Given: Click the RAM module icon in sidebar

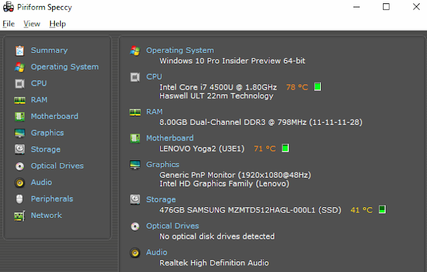Looking at the screenshot, I should coord(19,100).
